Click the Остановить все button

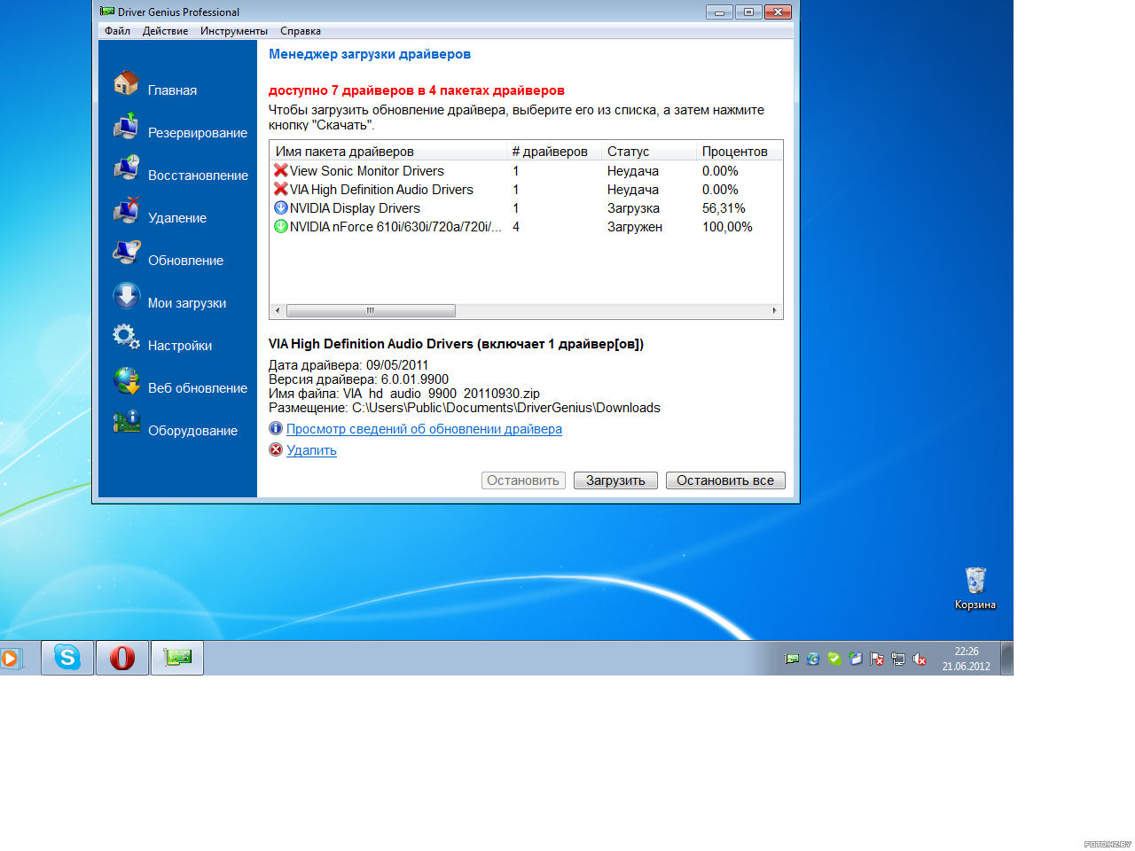click(x=725, y=480)
